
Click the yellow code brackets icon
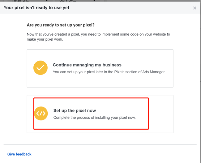pyautogui.click(x=41, y=113)
